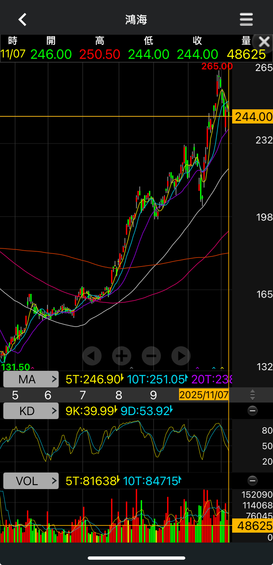Tap month 7 on the time axis
Screen dimensions: 273x565
point(83,395)
